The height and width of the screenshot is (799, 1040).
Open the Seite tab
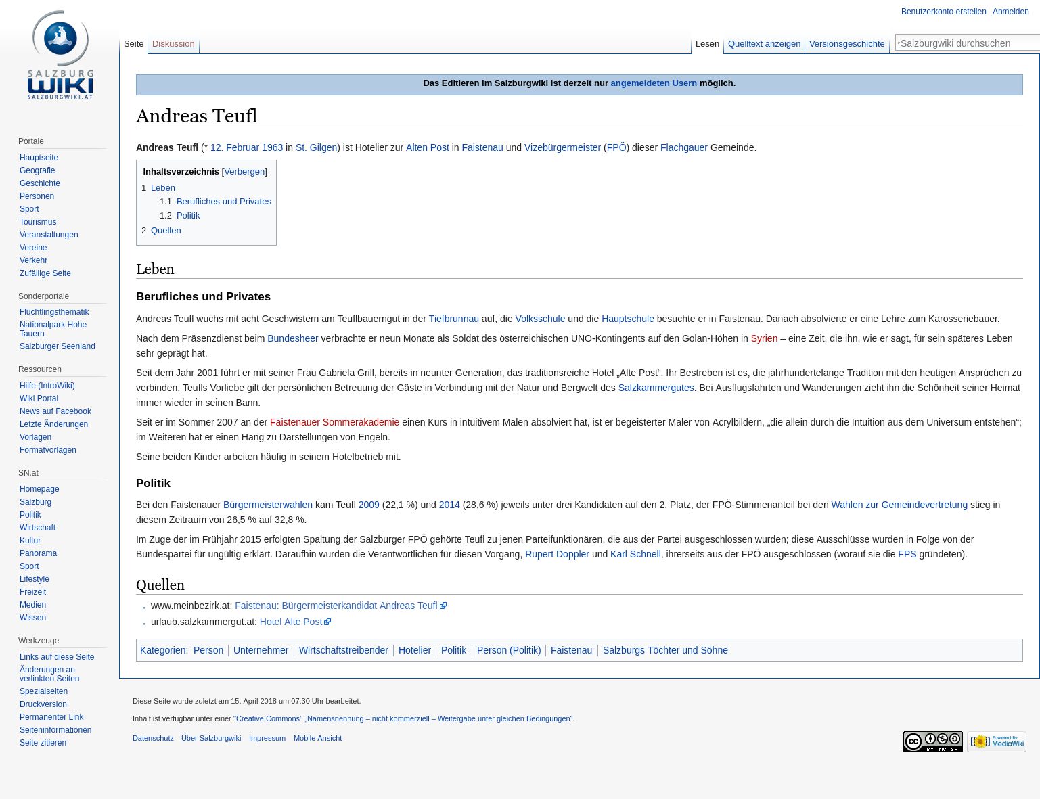point(134,43)
